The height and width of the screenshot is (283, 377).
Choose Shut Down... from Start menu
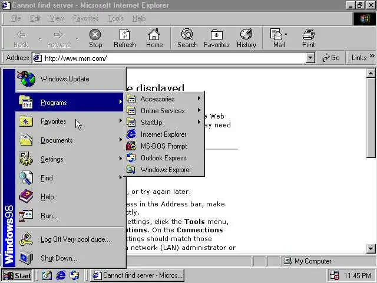70,258
